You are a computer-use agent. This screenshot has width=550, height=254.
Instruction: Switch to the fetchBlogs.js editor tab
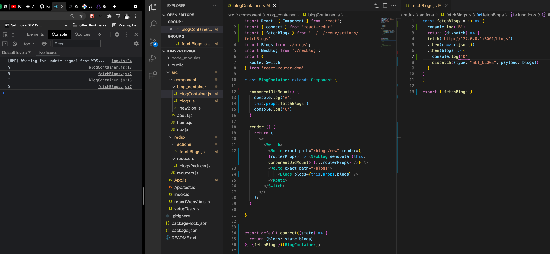(x=424, y=5)
